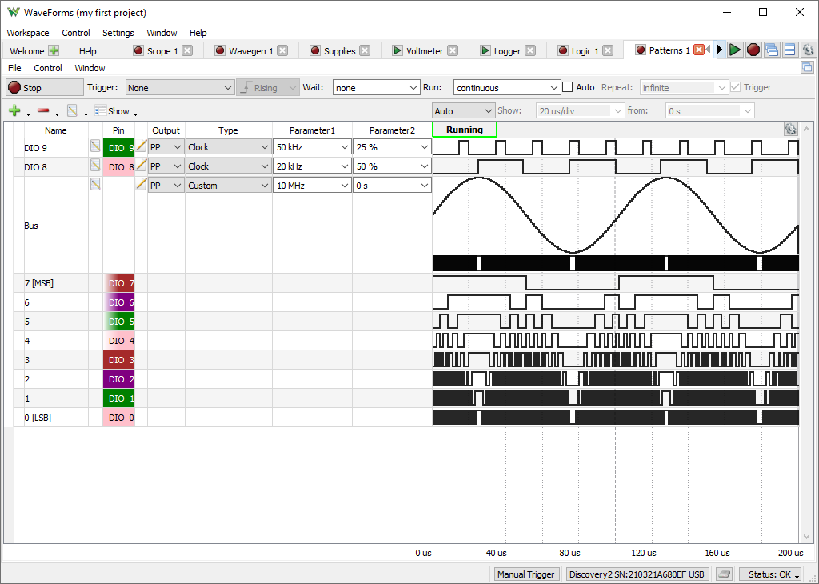This screenshot has width=819, height=584.
Task: Toggle the Trigger checkbox
Action: 736,87
